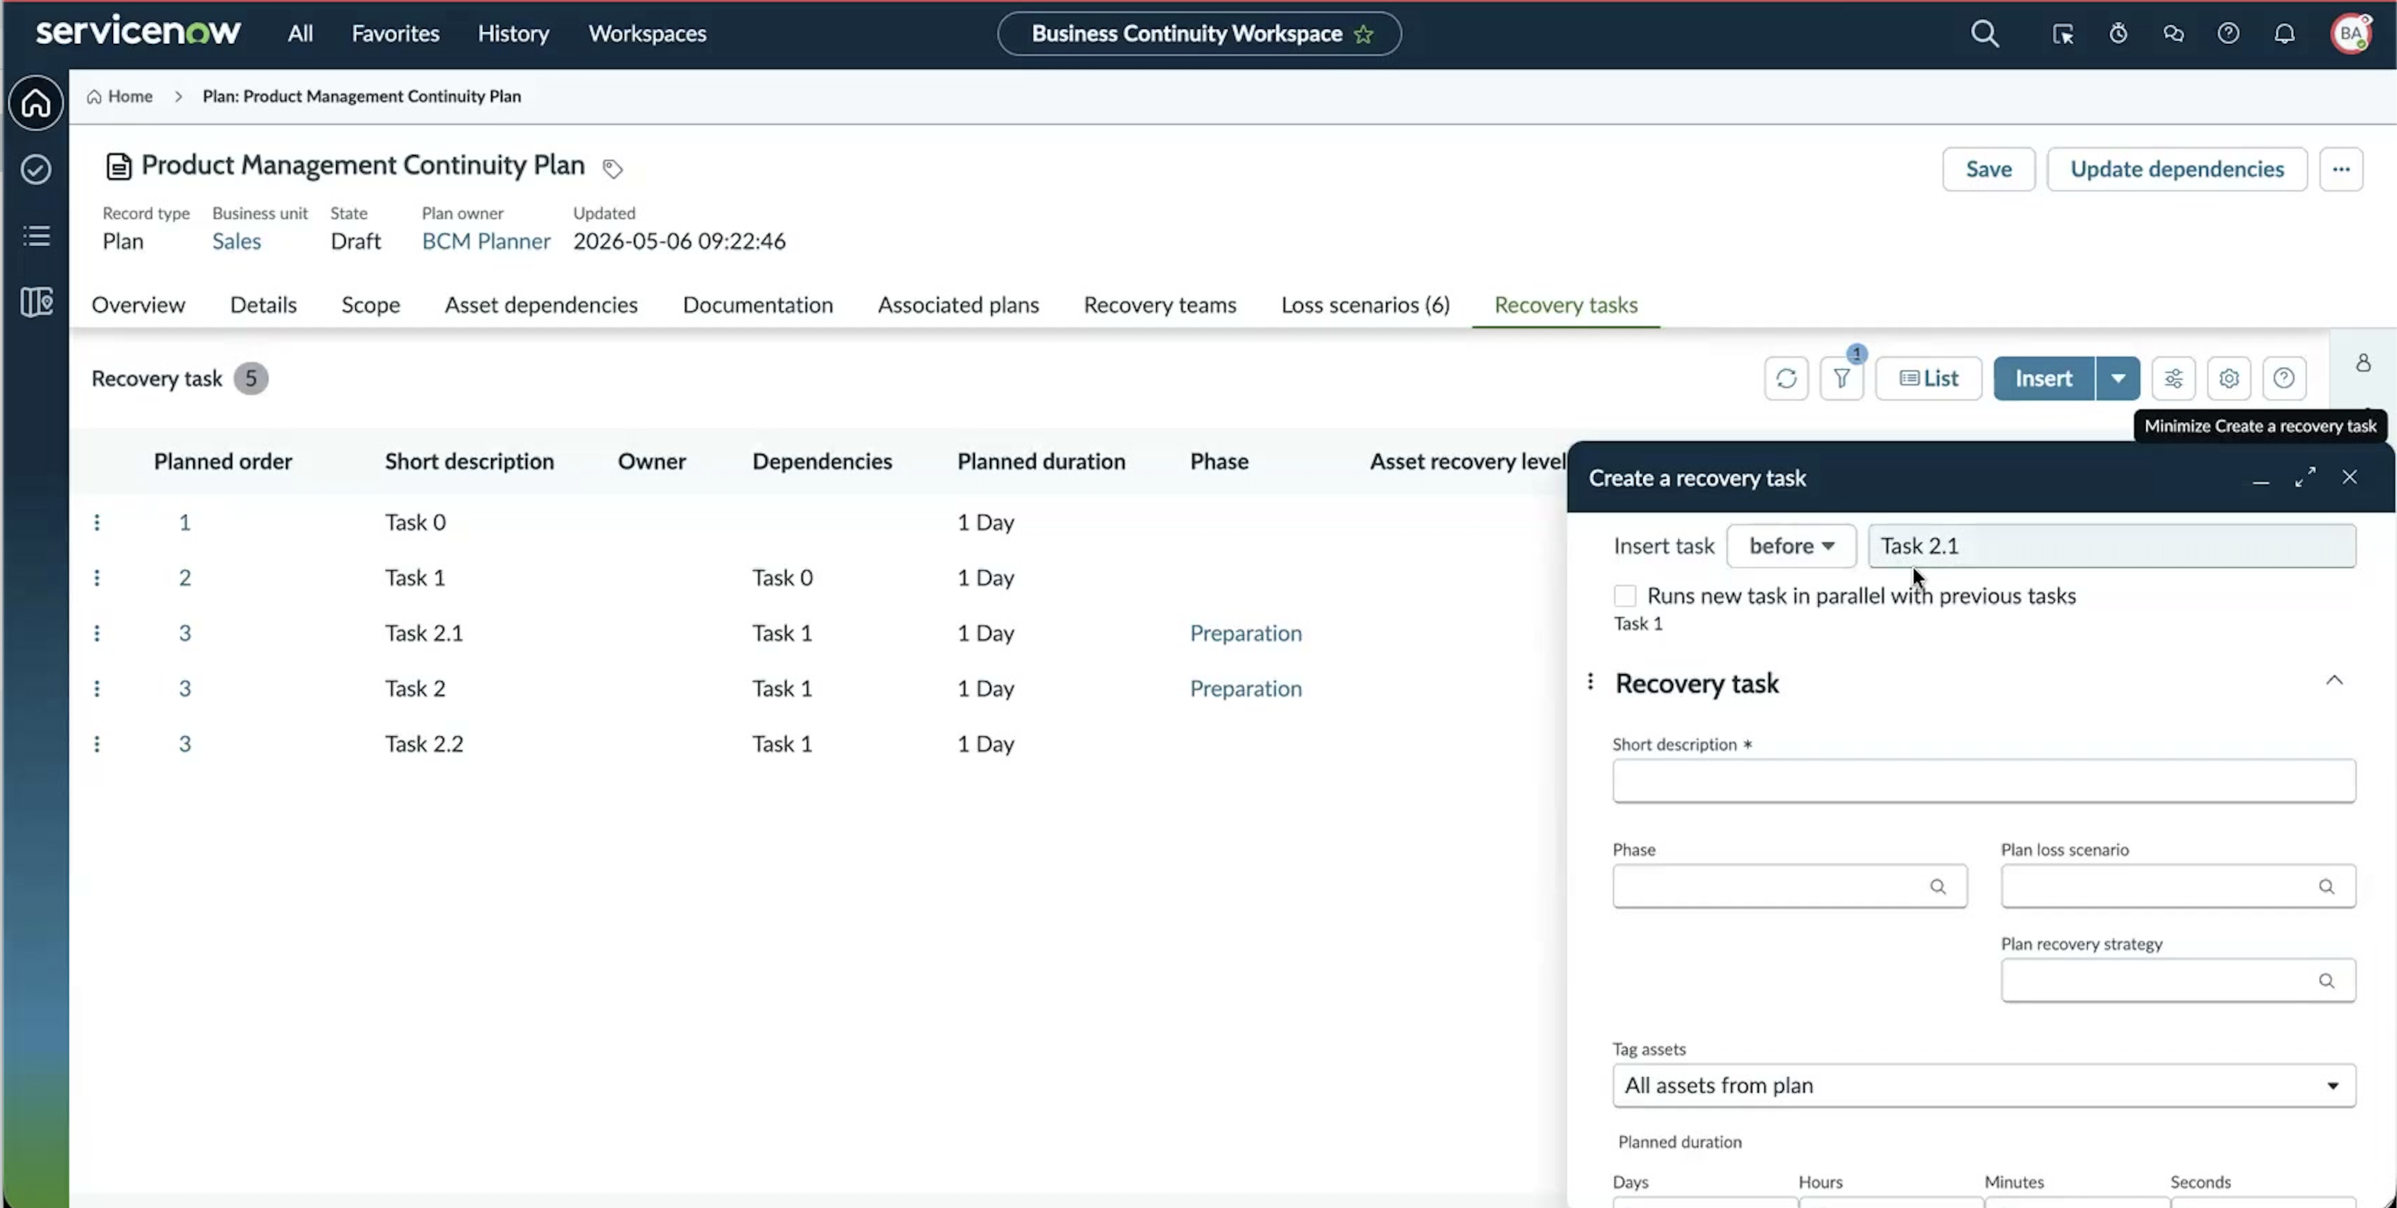
Task: Open the chat conversations icon
Action: coord(2173,33)
